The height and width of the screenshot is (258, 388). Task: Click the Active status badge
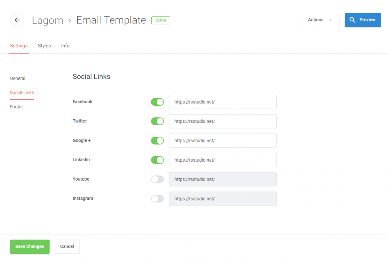[161, 20]
